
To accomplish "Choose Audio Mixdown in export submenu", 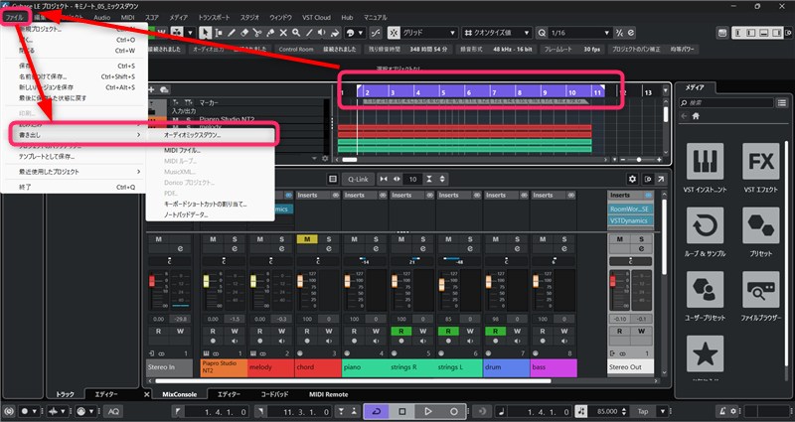I will click(192, 135).
